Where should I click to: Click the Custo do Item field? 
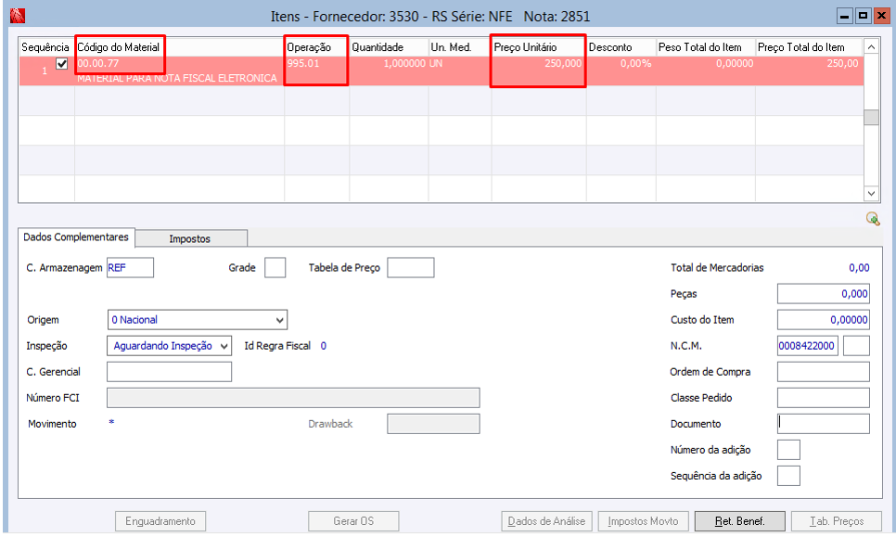[x=824, y=320]
